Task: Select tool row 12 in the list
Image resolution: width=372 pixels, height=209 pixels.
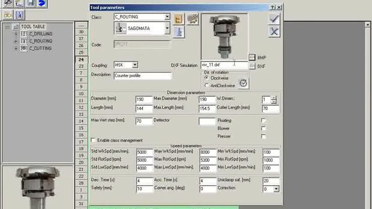Action: click(x=81, y=107)
